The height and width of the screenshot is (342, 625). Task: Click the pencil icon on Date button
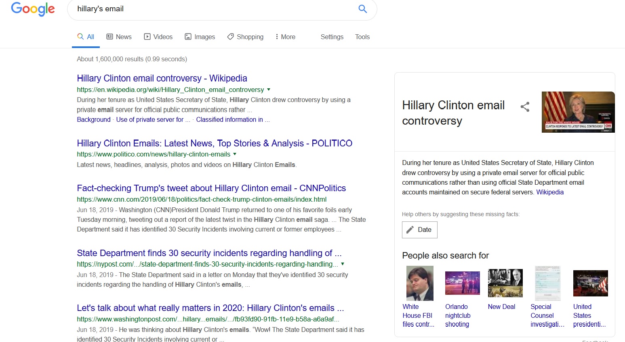[x=410, y=230]
